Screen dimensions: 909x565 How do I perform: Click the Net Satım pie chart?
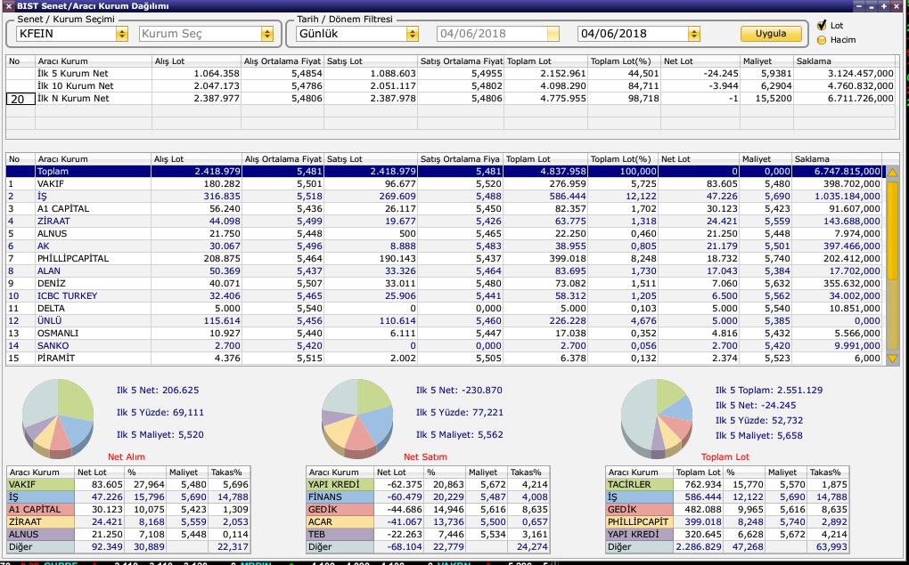(x=357, y=416)
